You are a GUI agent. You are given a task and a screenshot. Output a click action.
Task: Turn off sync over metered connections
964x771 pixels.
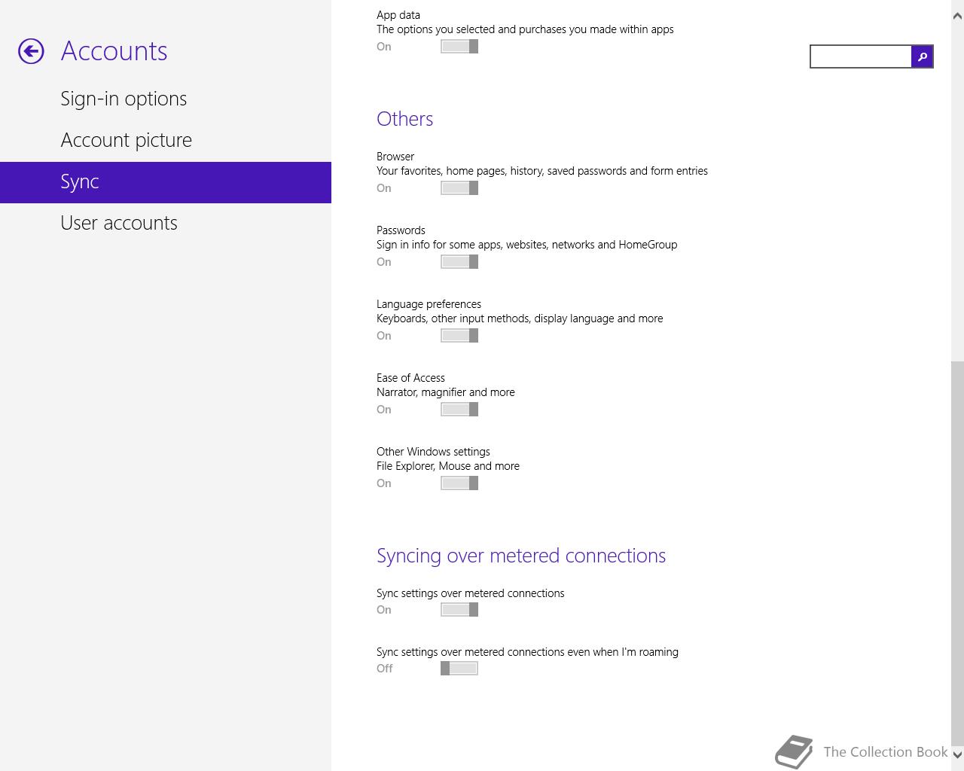pyautogui.click(x=459, y=610)
